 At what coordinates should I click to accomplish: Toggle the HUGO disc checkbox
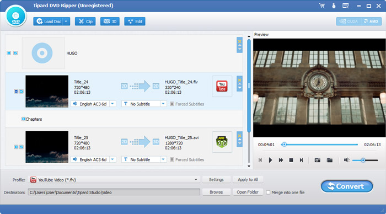(15, 53)
